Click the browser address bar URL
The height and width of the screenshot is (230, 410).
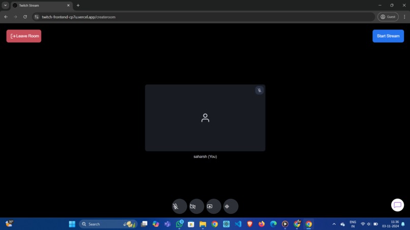pyautogui.click(x=78, y=17)
